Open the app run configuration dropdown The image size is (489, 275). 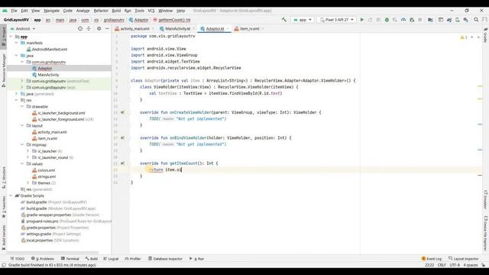(303, 20)
